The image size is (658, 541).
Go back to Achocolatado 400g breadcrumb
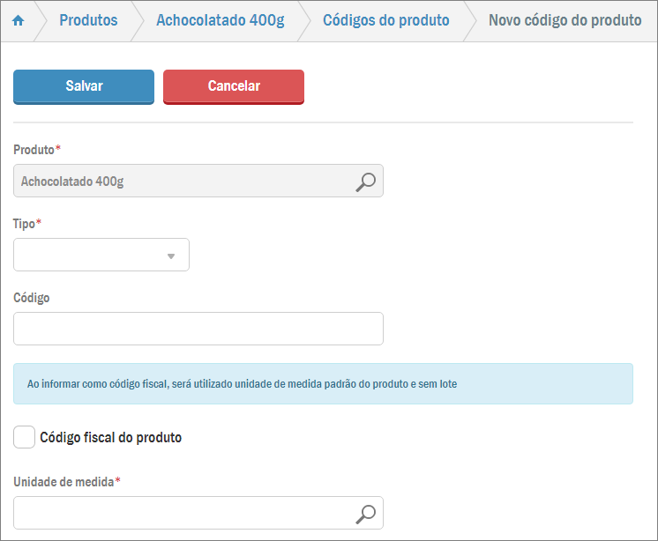pyautogui.click(x=220, y=20)
